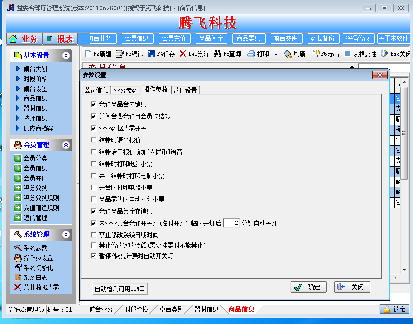Open 积分兑换 in sidebar
The width and height of the screenshot is (413, 324).
[x=35, y=188]
